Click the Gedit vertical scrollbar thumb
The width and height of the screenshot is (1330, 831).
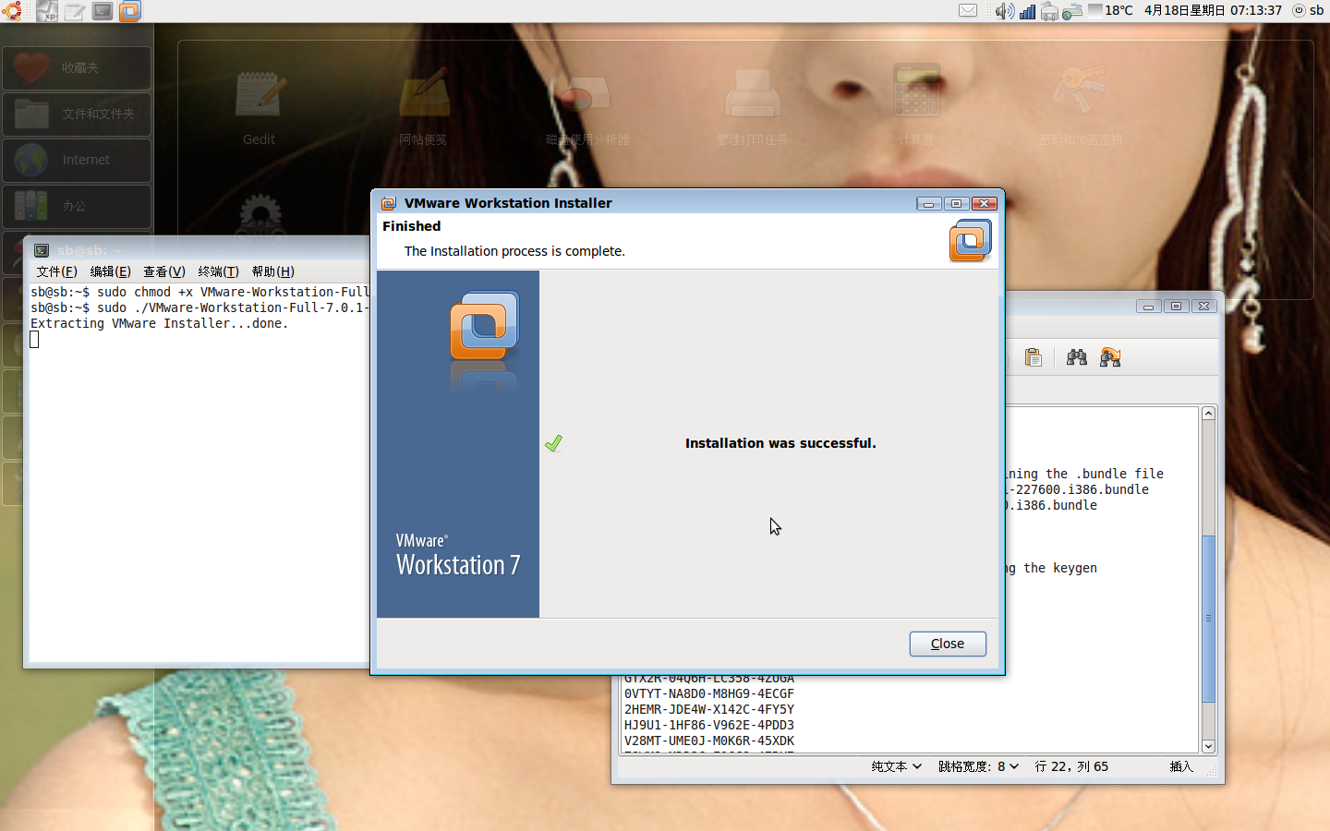pos(1208,619)
